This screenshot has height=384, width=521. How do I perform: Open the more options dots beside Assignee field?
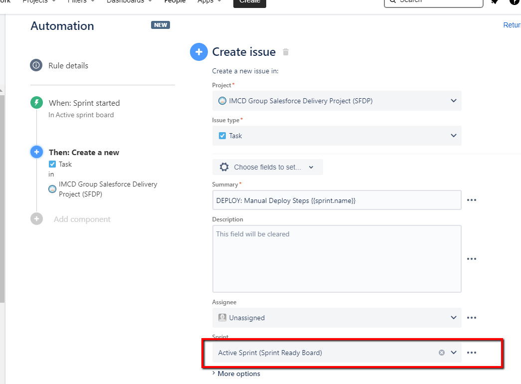pyautogui.click(x=472, y=318)
